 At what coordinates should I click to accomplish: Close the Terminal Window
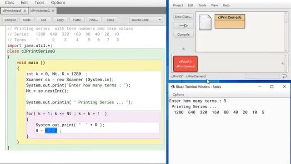click(284, 87)
